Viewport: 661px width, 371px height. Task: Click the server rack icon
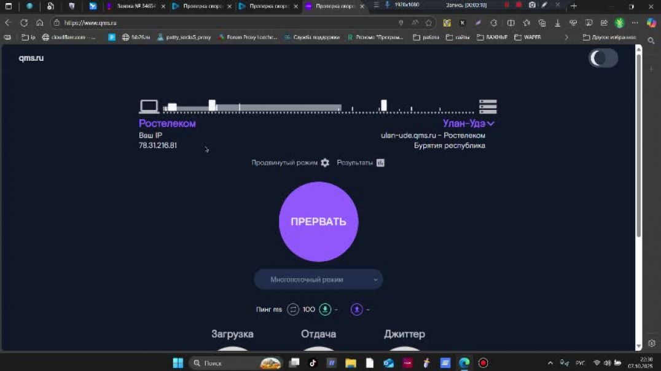point(488,107)
